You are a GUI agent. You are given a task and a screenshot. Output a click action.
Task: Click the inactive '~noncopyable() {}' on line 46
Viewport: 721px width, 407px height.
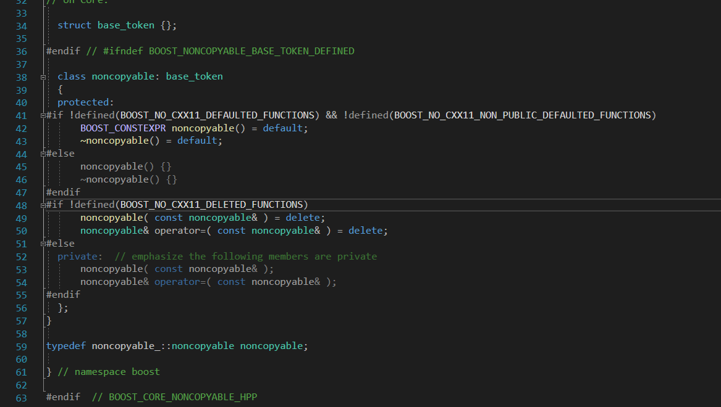[x=129, y=179]
